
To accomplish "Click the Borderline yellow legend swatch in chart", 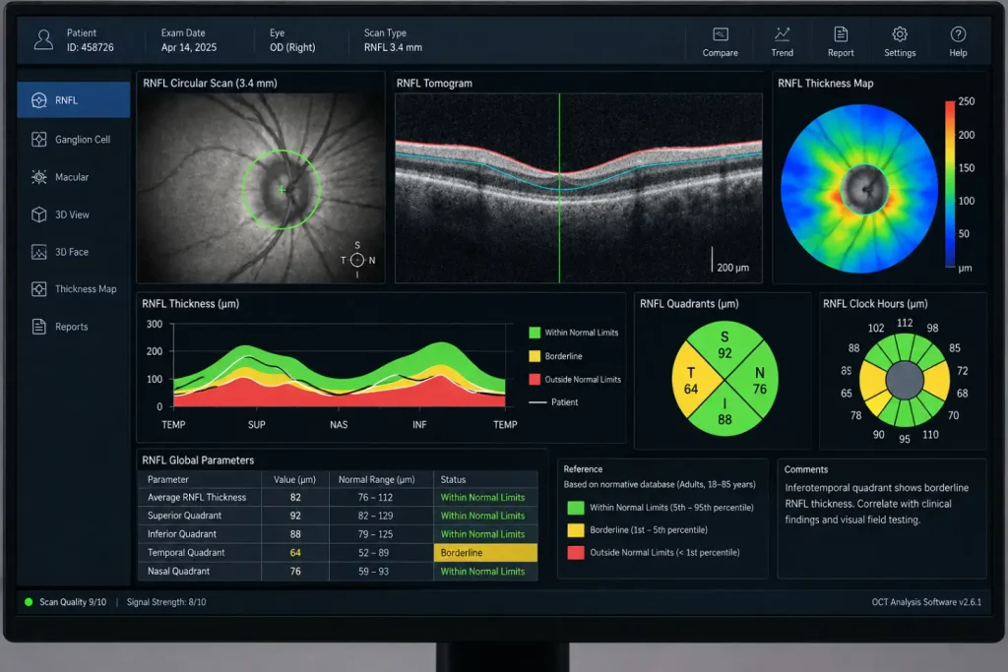I will (535, 356).
